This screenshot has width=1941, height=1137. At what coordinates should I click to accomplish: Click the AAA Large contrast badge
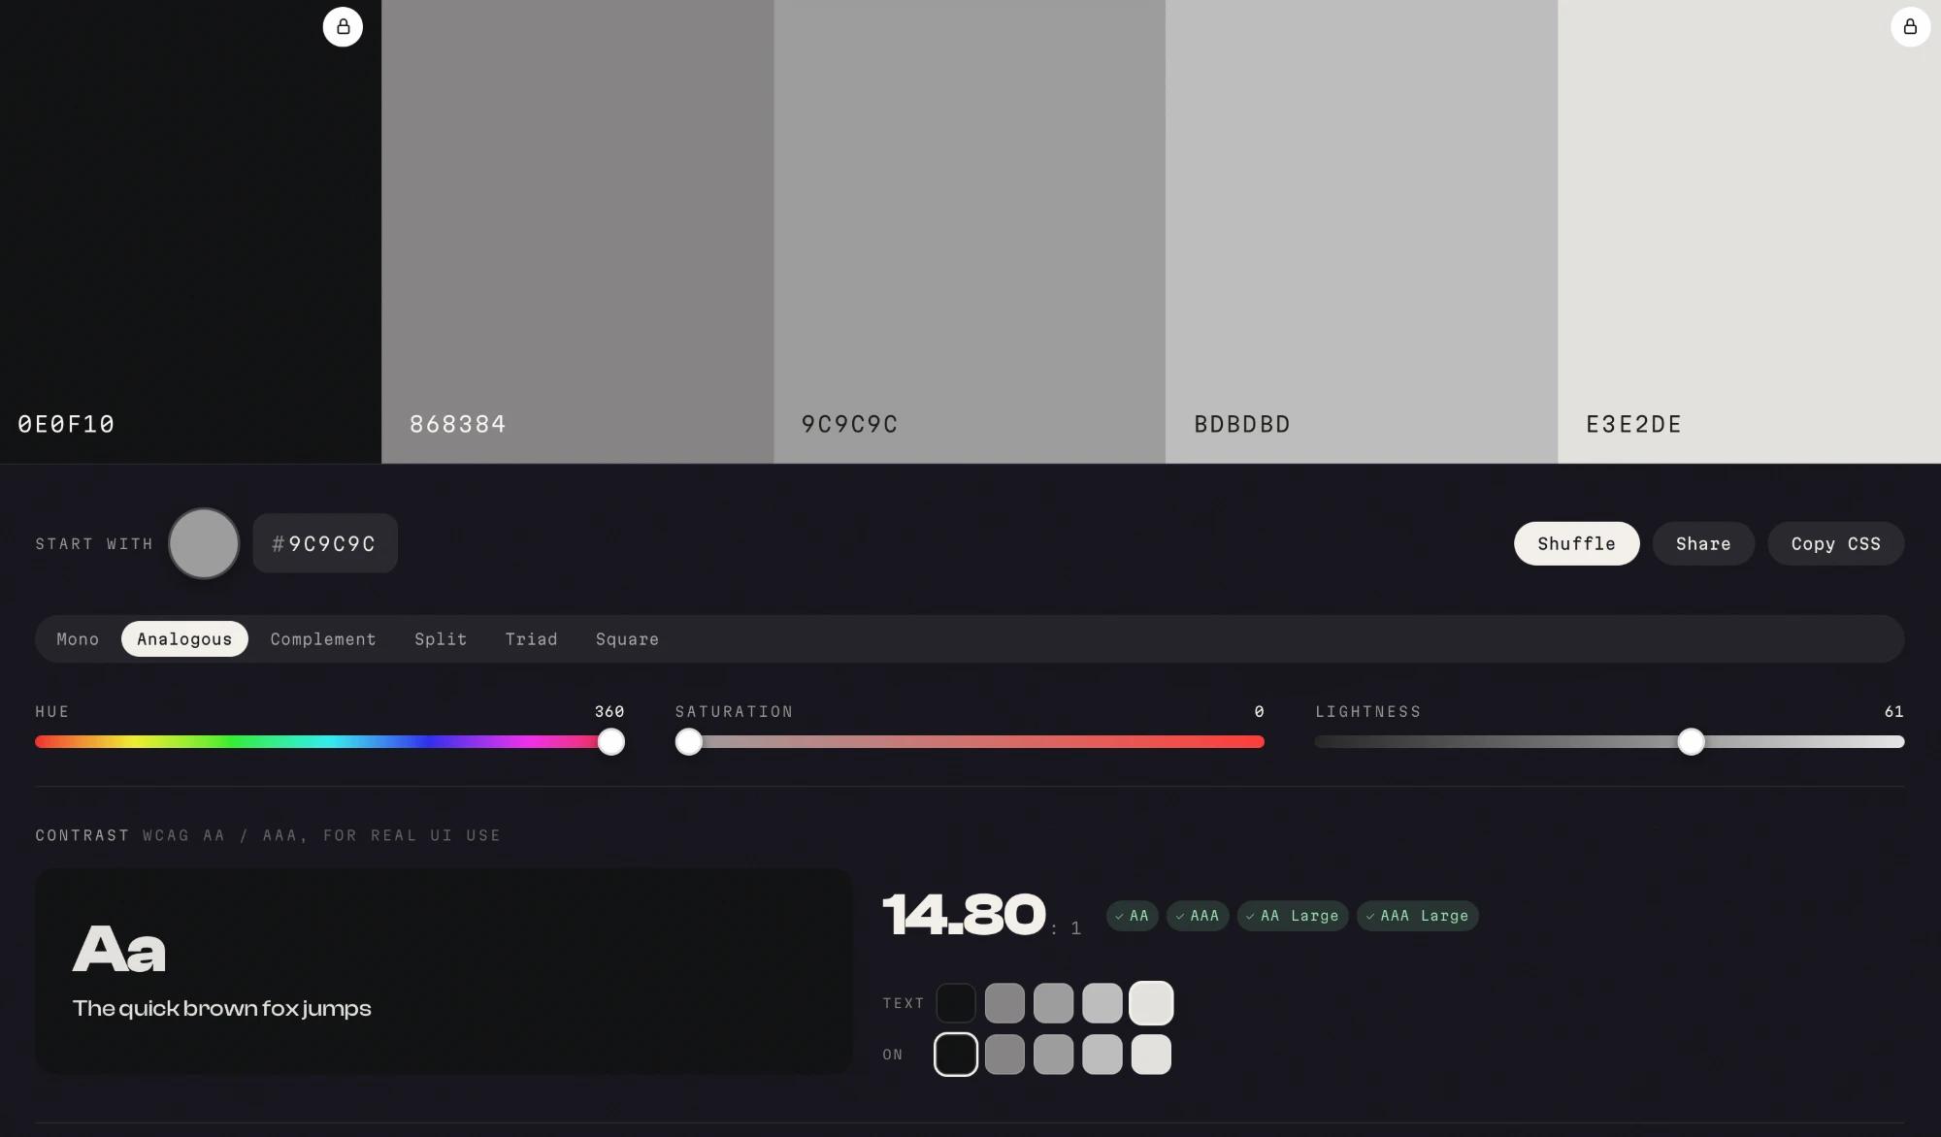[1417, 916]
